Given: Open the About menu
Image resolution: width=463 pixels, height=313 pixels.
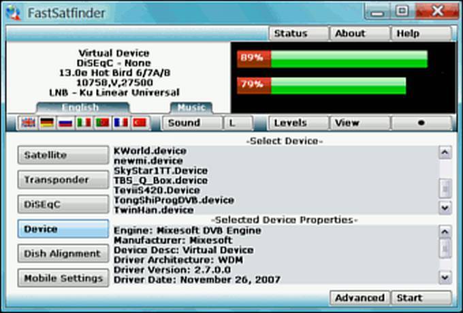Looking at the screenshot, I should click(360, 33).
